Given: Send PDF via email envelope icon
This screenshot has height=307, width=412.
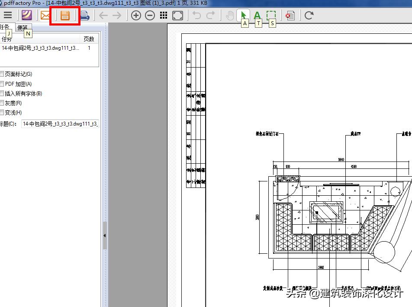Looking at the screenshot, I should point(45,16).
